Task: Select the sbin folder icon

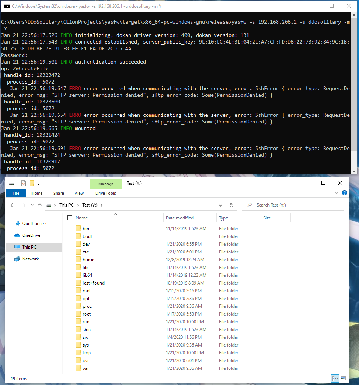Action: pyautogui.click(x=78, y=330)
